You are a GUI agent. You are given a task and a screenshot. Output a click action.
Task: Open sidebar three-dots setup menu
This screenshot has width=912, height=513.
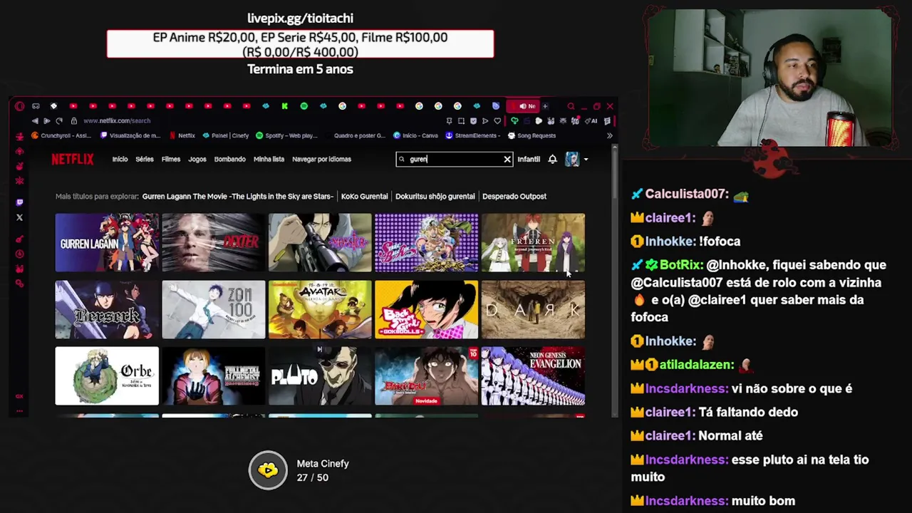tap(19, 410)
